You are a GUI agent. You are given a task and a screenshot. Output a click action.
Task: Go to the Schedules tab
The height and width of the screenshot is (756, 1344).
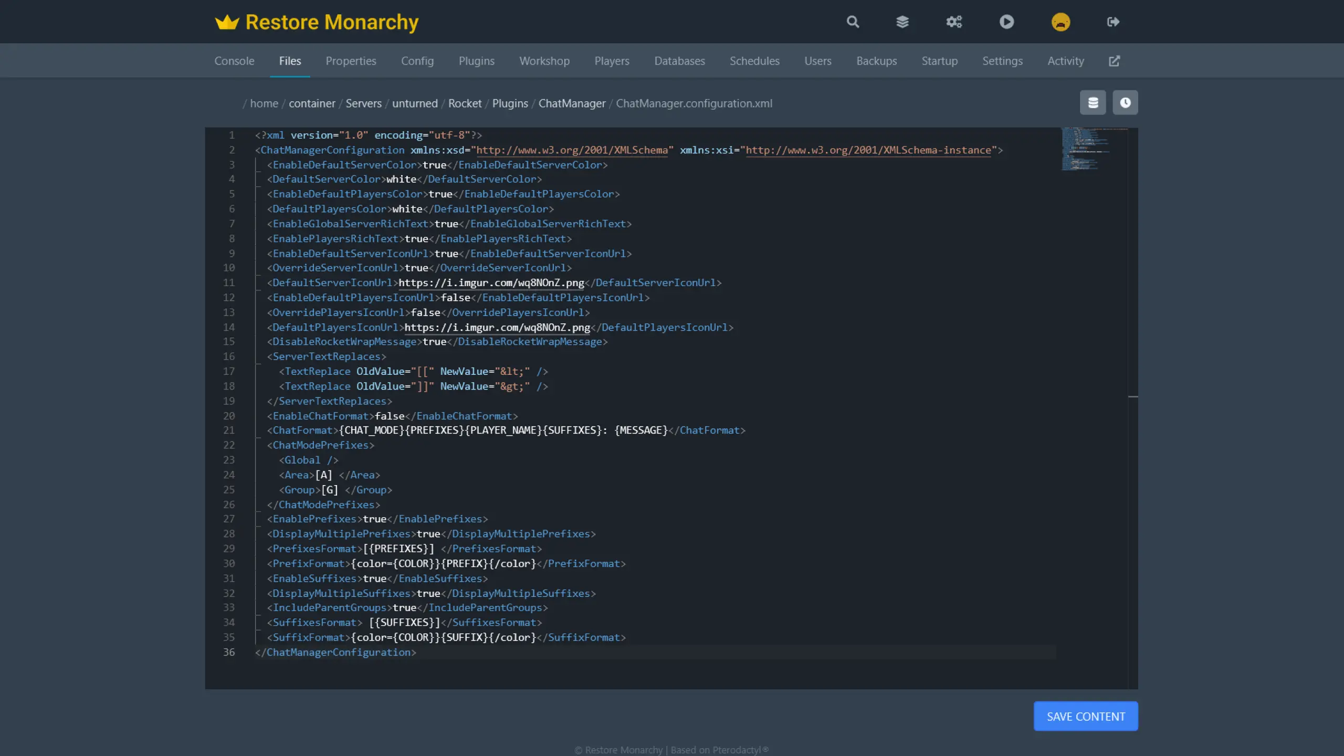(754, 61)
